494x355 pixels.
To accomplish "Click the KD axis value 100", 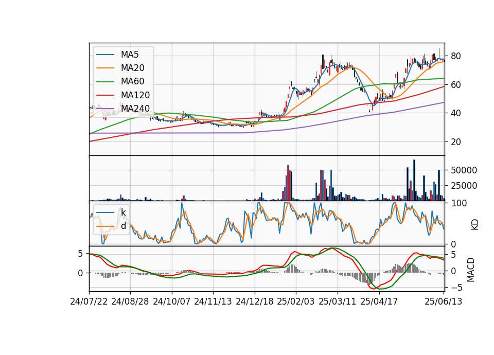I will [458, 203].
